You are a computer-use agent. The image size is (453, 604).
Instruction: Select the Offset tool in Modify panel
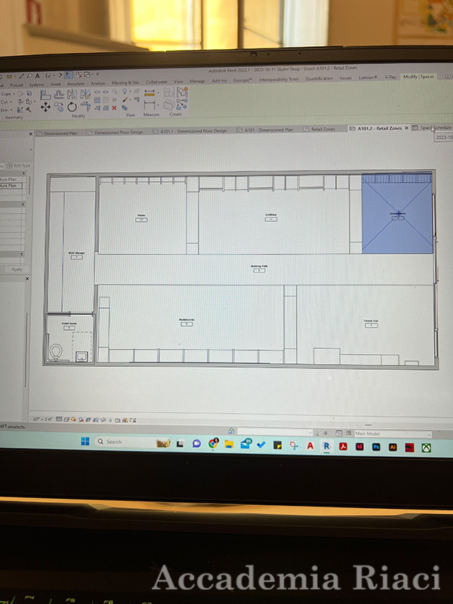pyautogui.click(x=59, y=95)
